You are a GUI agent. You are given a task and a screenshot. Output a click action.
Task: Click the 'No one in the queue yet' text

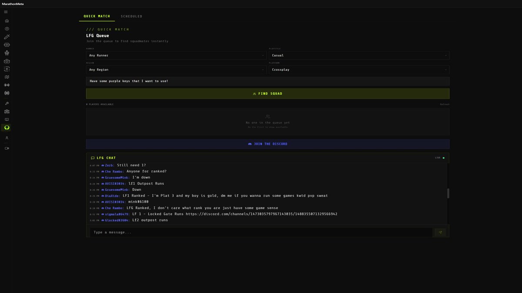tap(268, 123)
